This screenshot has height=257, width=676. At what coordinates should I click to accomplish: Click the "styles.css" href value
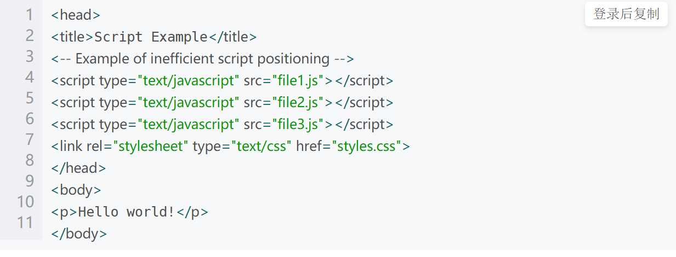click(x=366, y=146)
